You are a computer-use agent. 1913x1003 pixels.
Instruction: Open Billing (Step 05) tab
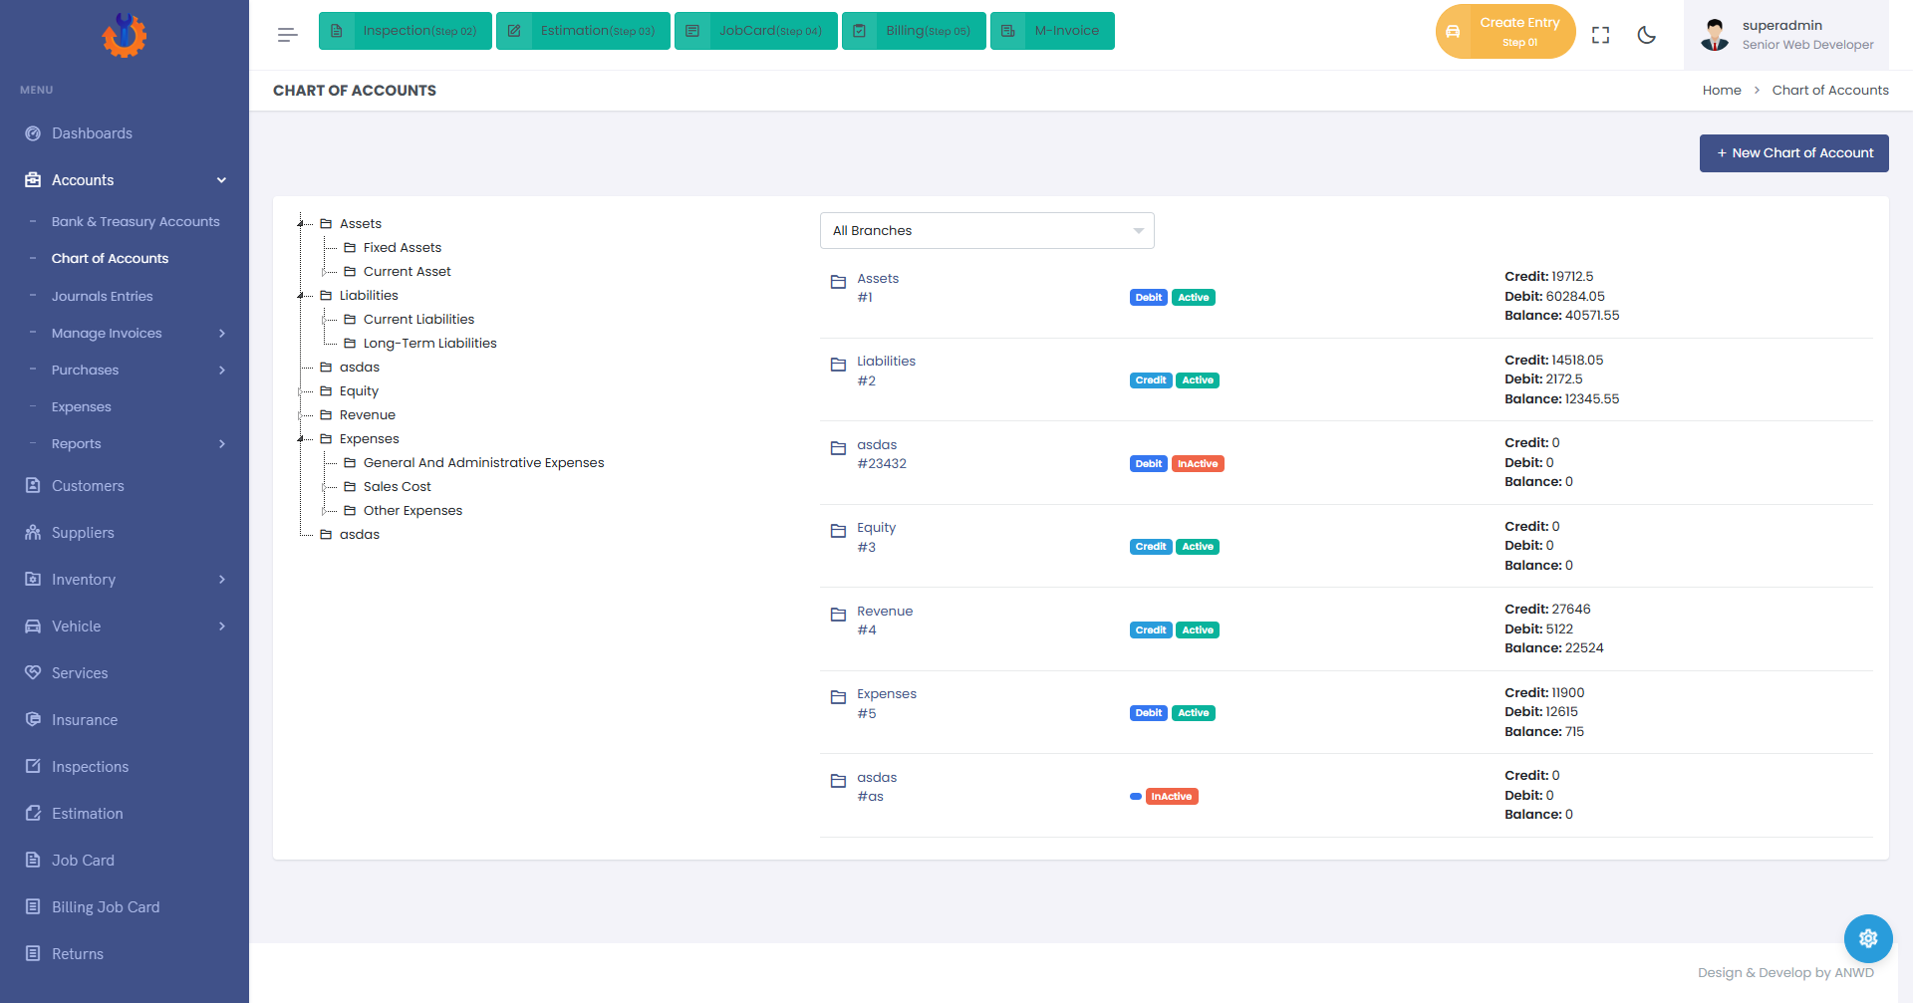914,31
